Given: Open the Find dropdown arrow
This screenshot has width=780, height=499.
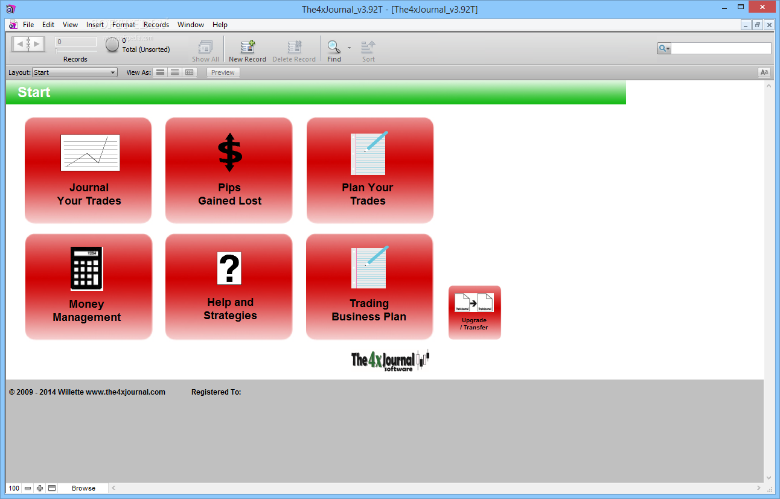Looking at the screenshot, I should [x=349, y=47].
